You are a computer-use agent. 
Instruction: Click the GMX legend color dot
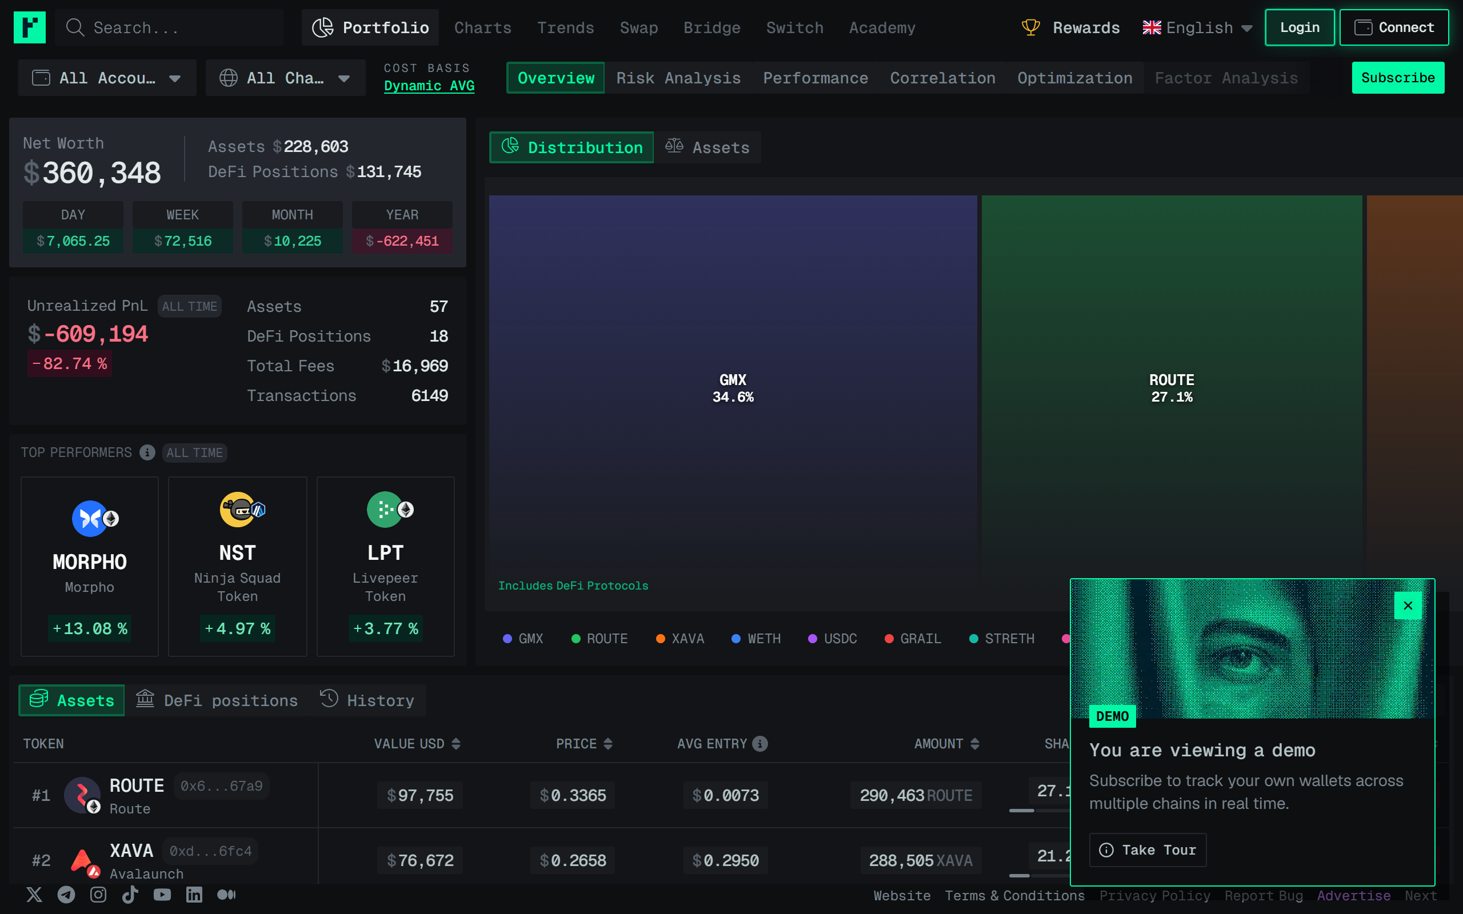tap(507, 638)
